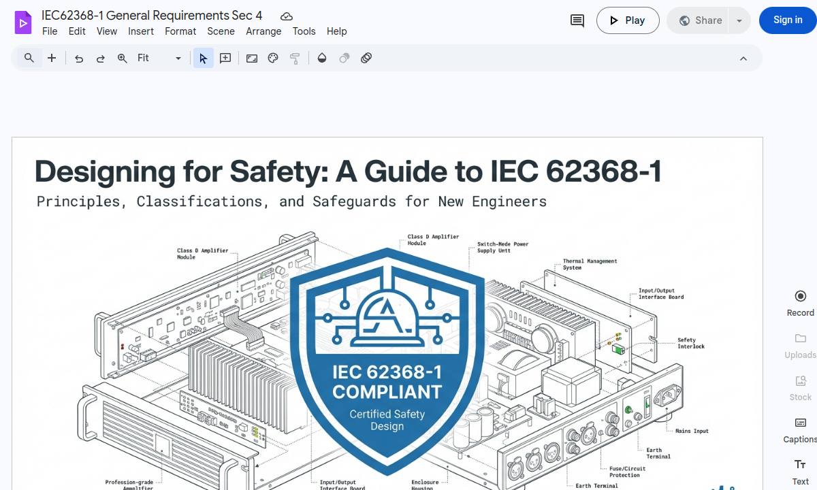Open the Scene menu
This screenshot has height=490, width=817.
coord(221,31)
